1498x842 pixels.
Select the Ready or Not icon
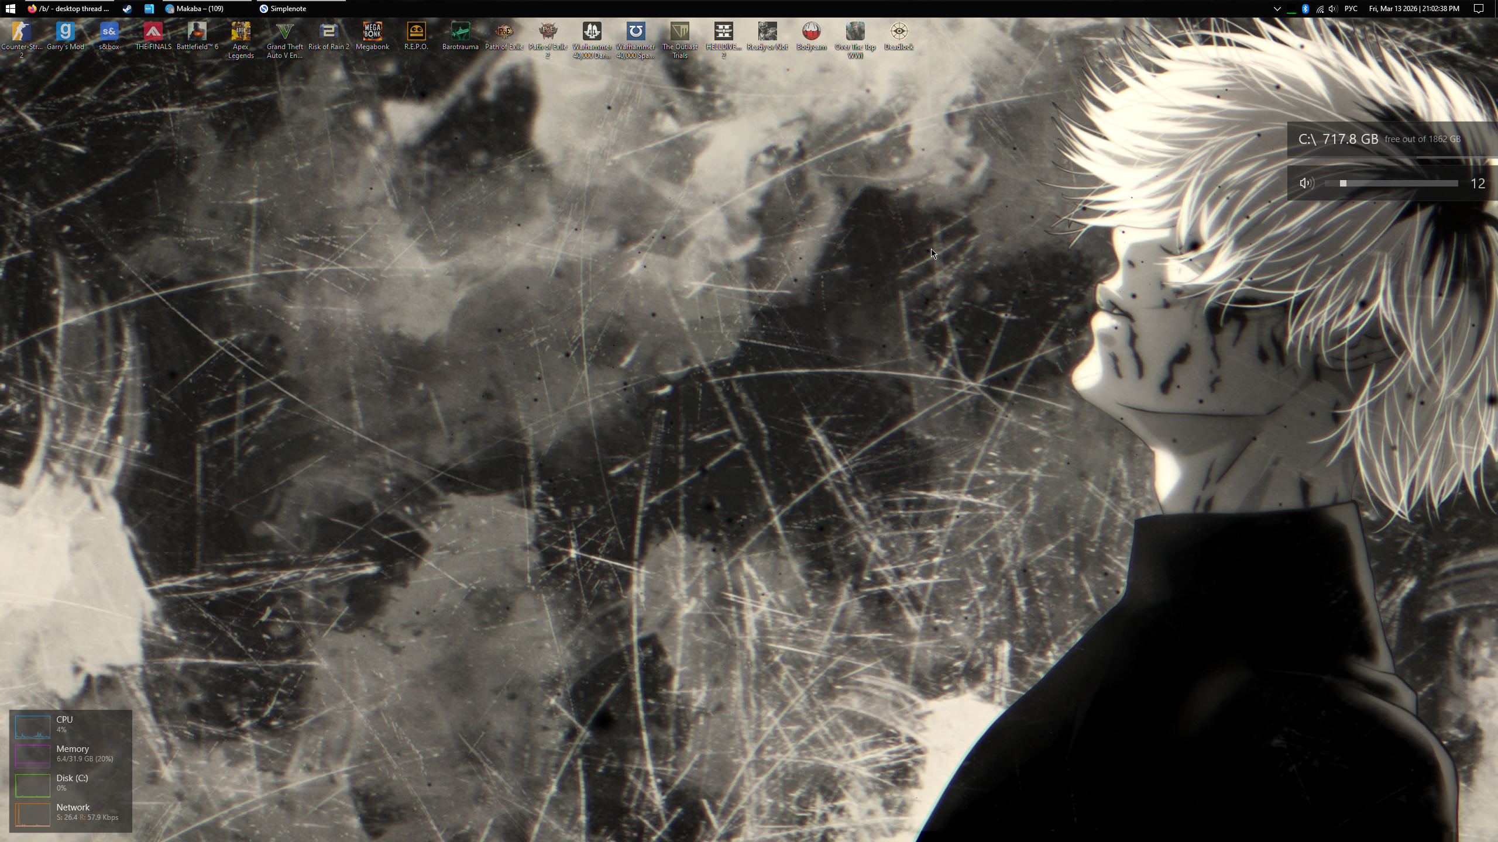767,32
